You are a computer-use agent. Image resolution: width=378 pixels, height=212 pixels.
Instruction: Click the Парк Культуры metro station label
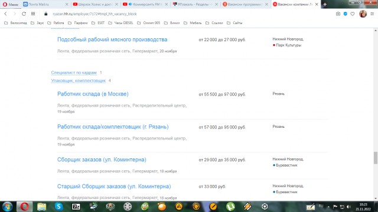(x=289, y=45)
